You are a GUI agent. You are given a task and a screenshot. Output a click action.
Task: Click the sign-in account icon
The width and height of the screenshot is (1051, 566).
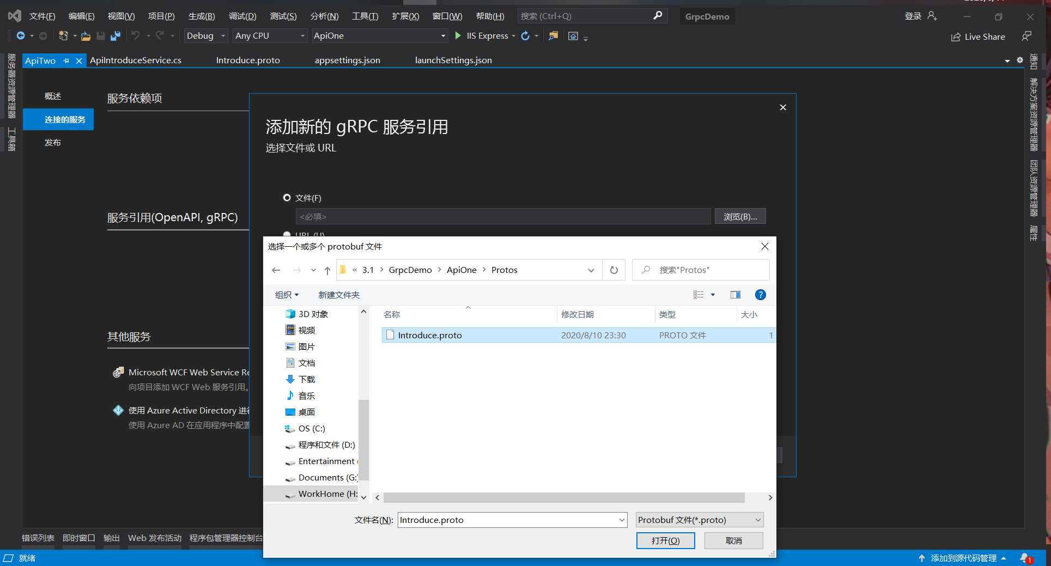tap(932, 16)
